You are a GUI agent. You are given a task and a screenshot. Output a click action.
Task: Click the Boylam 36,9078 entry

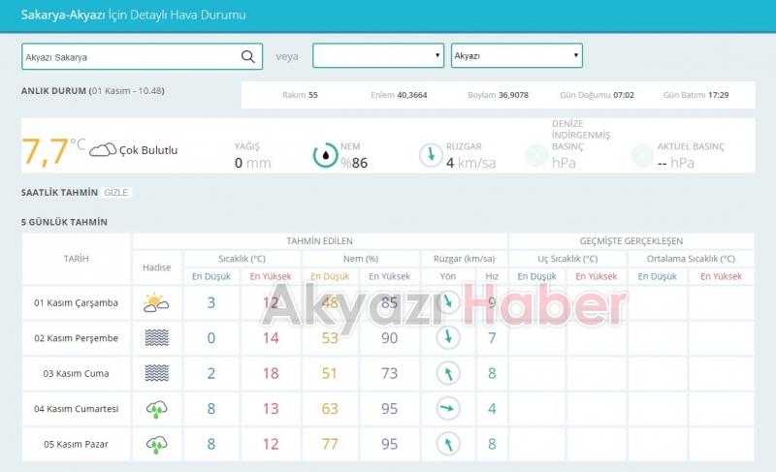point(498,95)
